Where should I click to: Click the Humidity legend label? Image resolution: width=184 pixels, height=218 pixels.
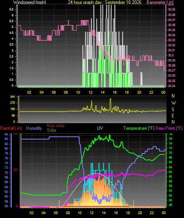coord(34,128)
